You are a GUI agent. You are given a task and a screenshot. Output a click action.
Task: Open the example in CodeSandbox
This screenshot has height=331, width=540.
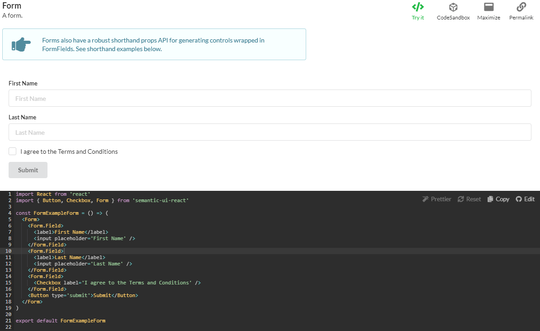[x=453, y=7]
